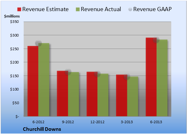The image size is (187, 134).
Task: Click the 6-2012 quarter label
Action: (38, 122)
